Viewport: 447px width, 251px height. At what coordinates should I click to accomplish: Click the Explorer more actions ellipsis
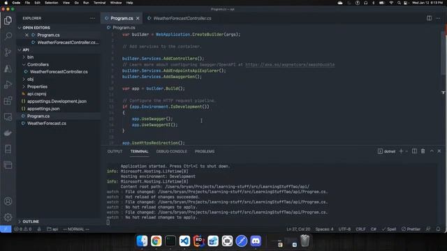(x=92, y=18)
